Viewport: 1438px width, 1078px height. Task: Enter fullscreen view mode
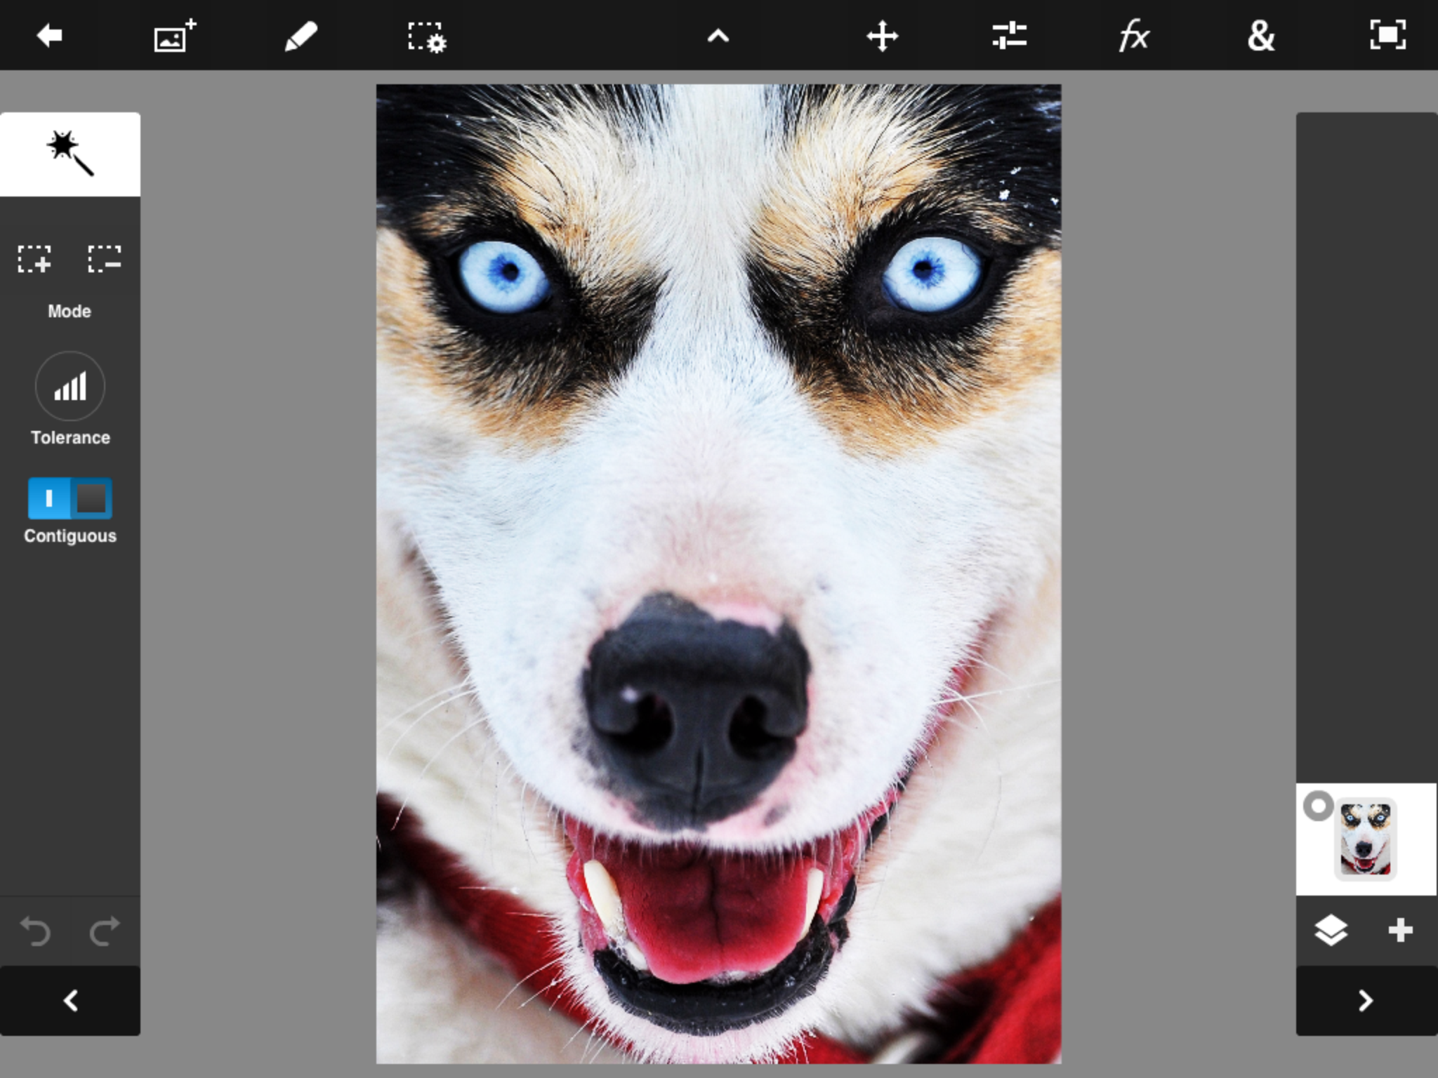[x=1387, y=35]
